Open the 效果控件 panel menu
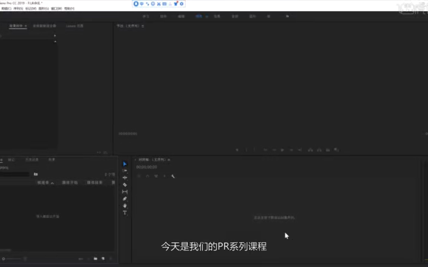 coord(26,26)
